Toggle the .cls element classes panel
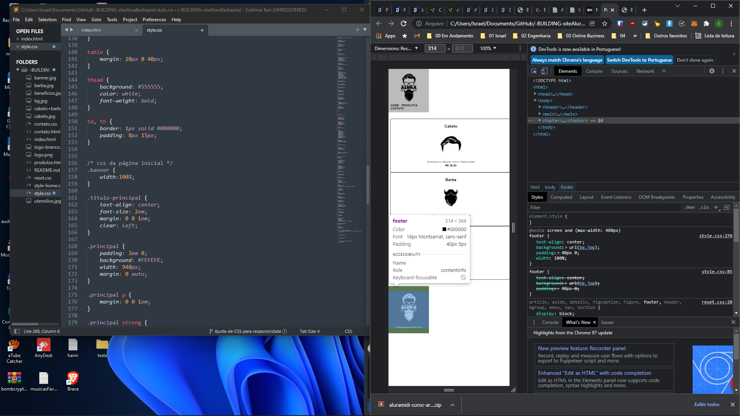 (x=704, y=208)
